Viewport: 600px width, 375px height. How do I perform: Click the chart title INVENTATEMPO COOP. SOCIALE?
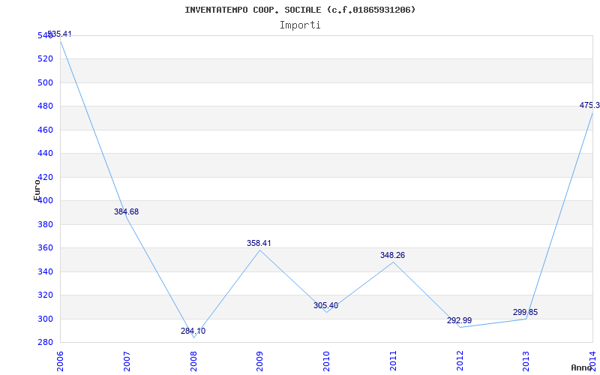[300, 10]
